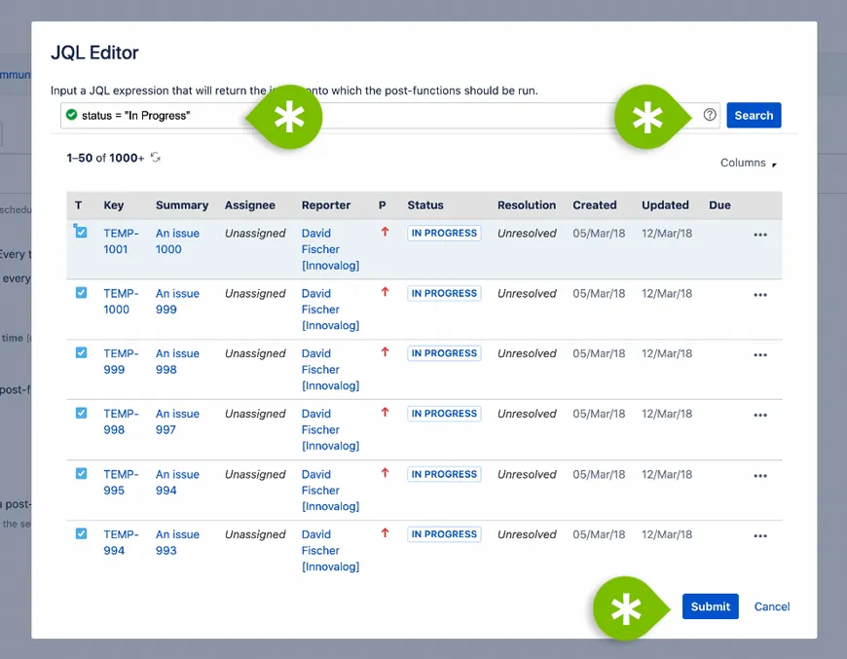Open issue key TEMP-999

[121, 361]
